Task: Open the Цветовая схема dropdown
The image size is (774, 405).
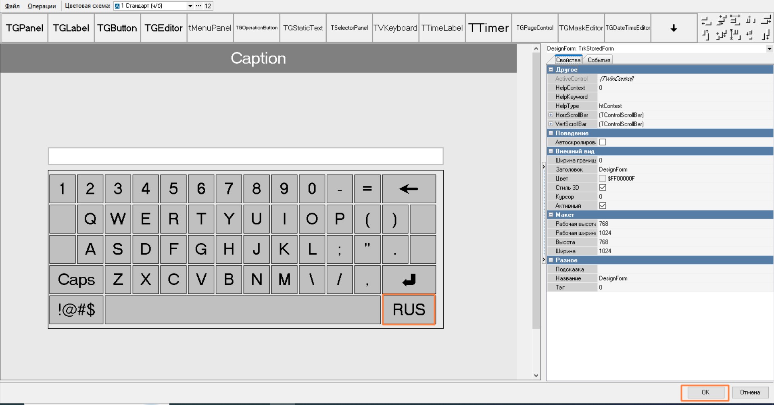Action: 190,6
